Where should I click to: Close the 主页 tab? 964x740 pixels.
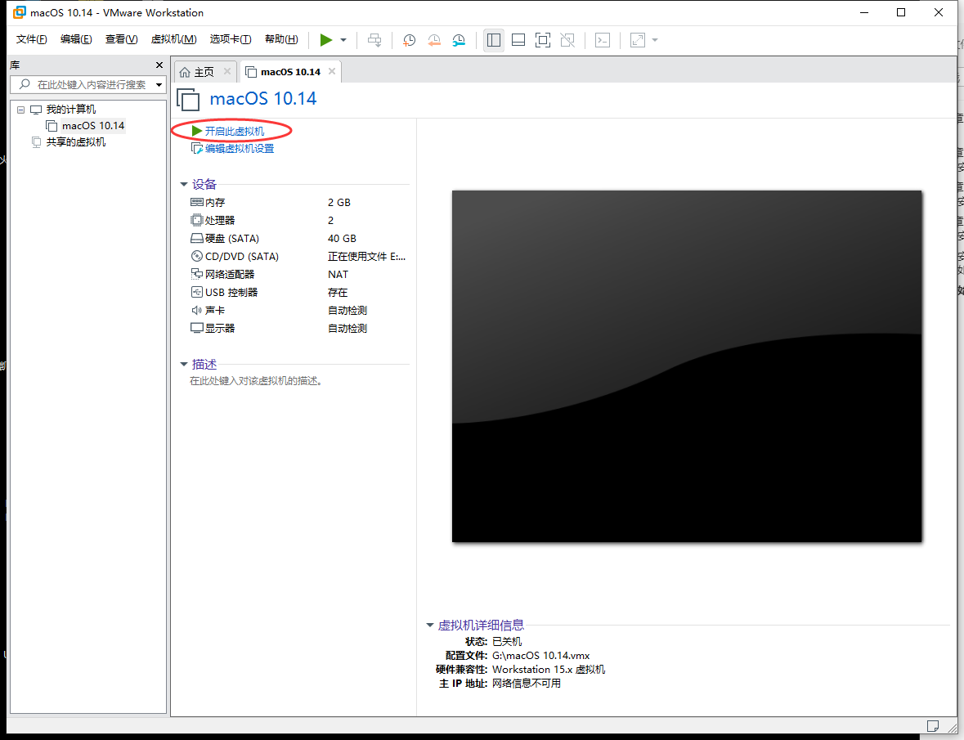pyautogui.click(x=226, y=71)
